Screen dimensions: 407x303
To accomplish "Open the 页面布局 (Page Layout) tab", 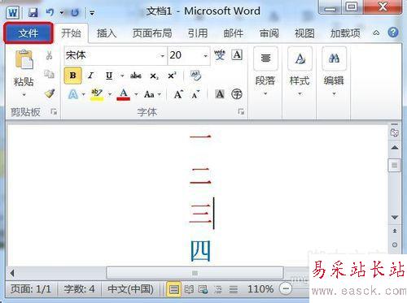I will click(x=152, y=33).
